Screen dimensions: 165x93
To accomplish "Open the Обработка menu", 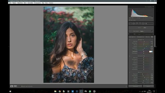I will pyautogui.click(x=20, y=3).
